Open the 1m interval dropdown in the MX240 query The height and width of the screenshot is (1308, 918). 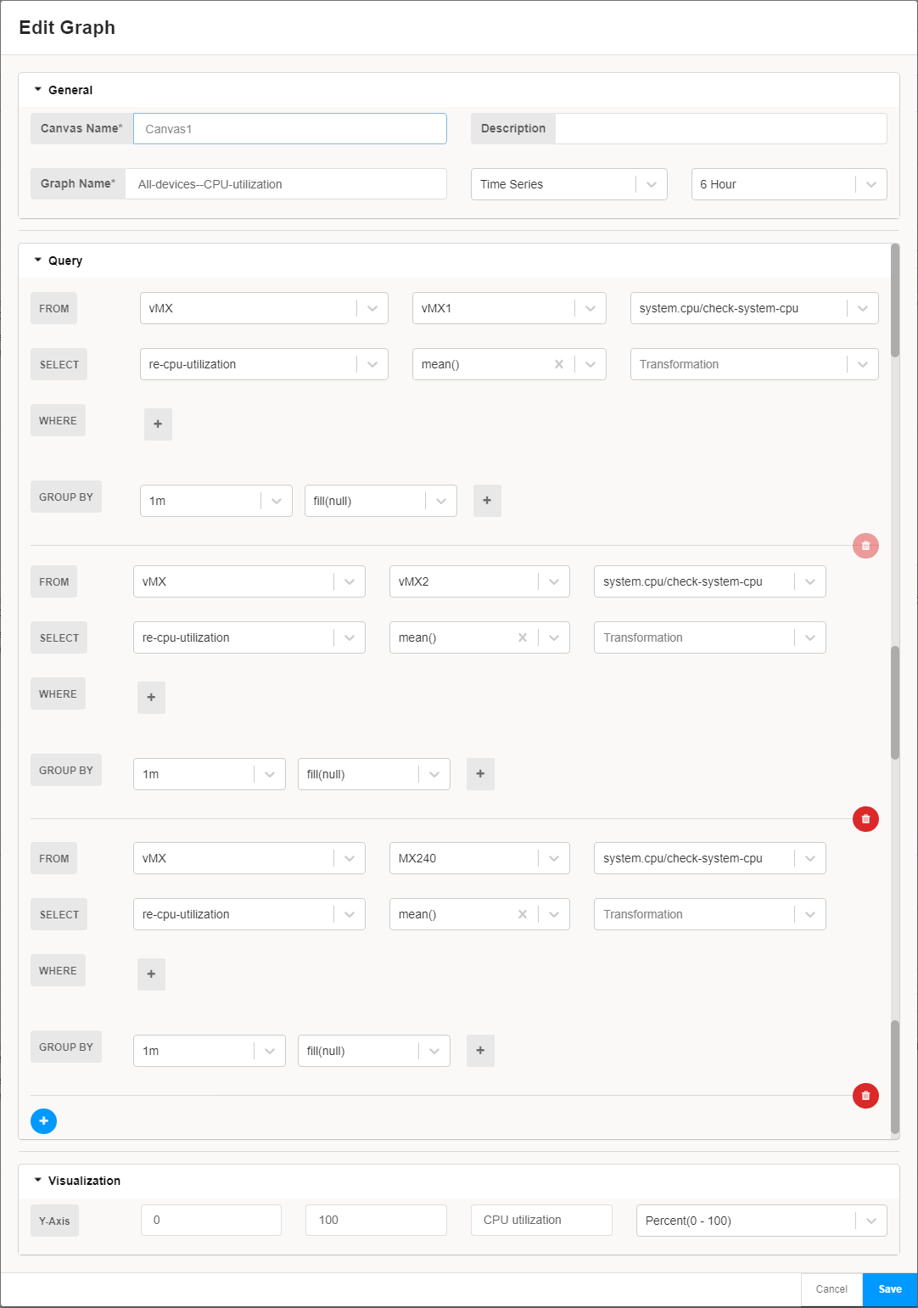coord(210,1051)
